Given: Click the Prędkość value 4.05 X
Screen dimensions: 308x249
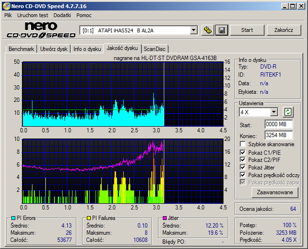Looking at the screenshot, I should pos(289,240).
